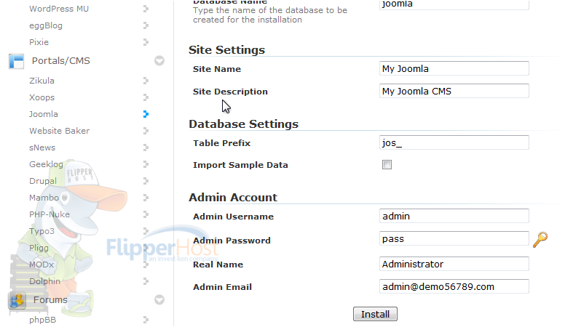Click the Database Name input field
Screen dimensions: 565x327
pyautogui.click(x=454, y=4)
